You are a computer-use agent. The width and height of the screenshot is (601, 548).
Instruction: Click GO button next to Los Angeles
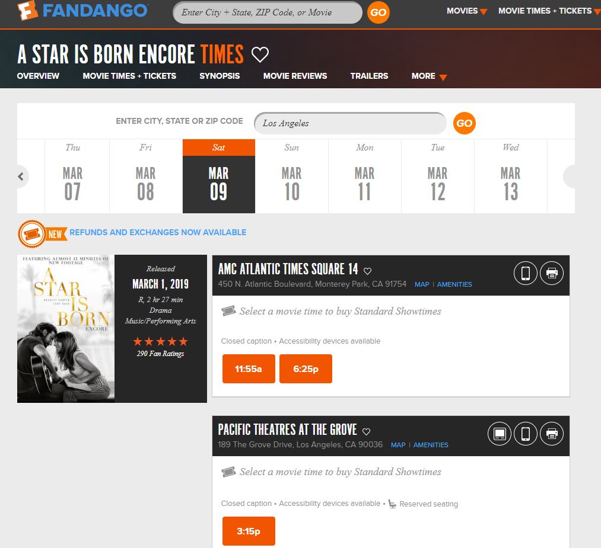coord(464,123)
